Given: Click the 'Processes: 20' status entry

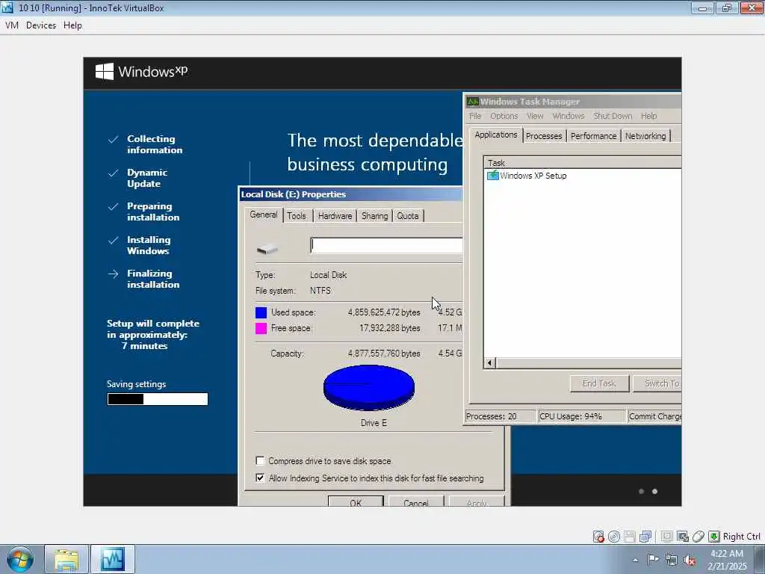Looking at the screenshot, I should pyautogui.click(x=500, y=416).
